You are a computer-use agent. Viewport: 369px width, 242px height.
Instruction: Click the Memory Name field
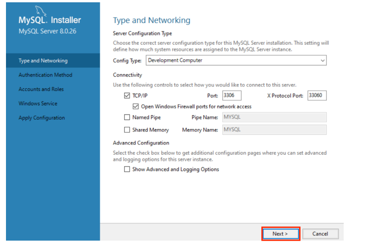pos(274,130)
